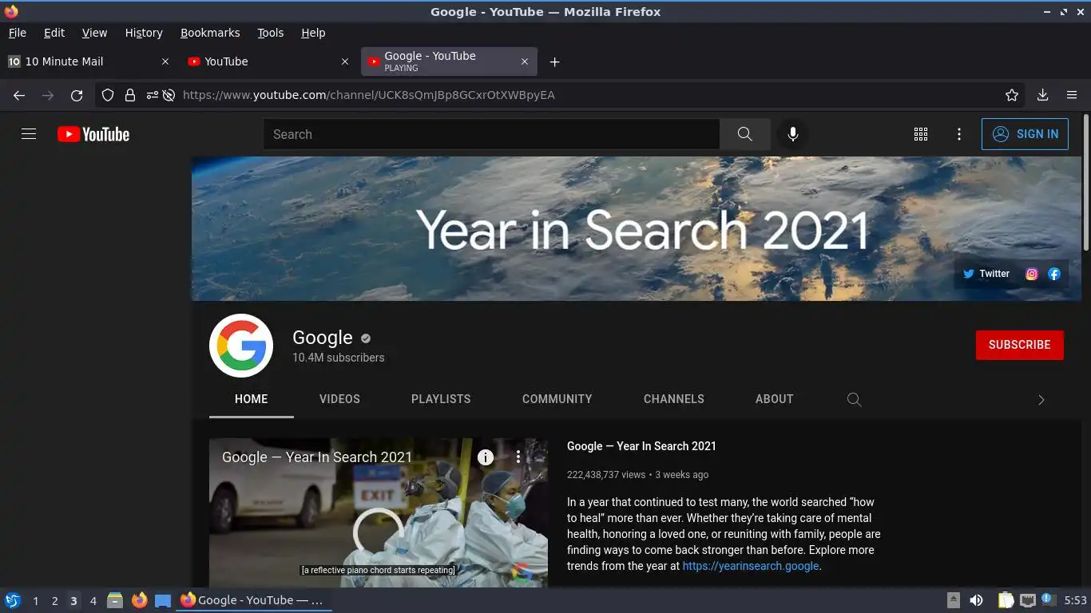Switch to the PLAYLISTS tab
1091x613 pixels.
point(441,399)
